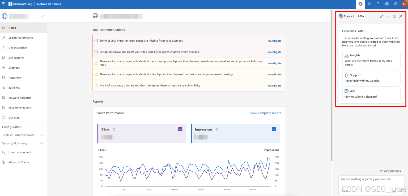The height and width of the screenshot is (196, 408).
Task: Uncheck the Impressions metric checkbox
Action: coord(274,129)
